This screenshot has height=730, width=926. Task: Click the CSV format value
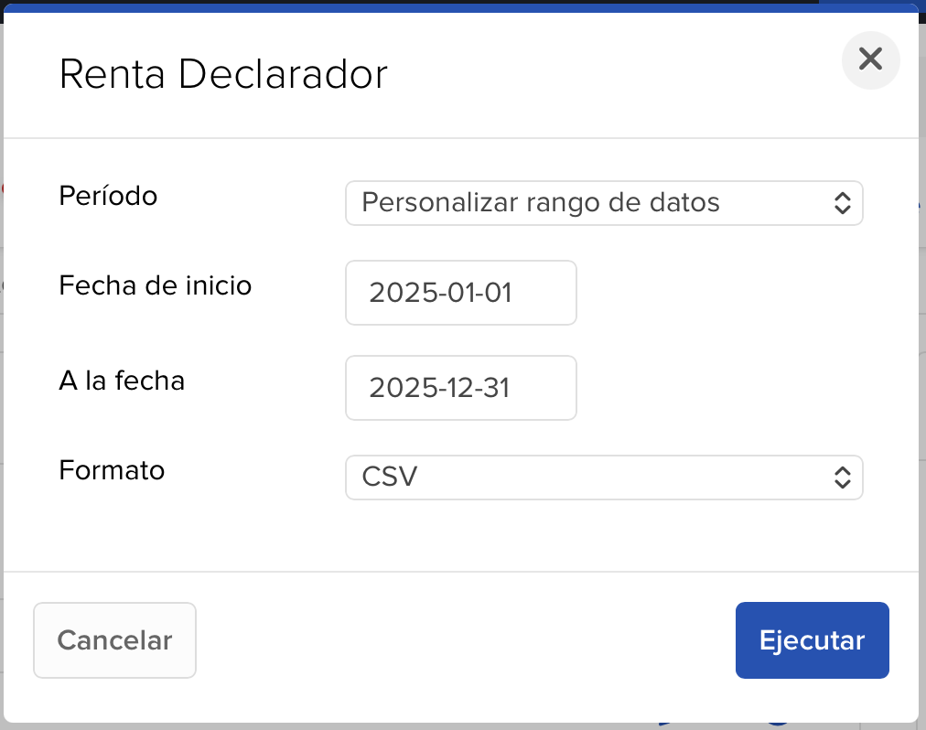click(390, 478)
